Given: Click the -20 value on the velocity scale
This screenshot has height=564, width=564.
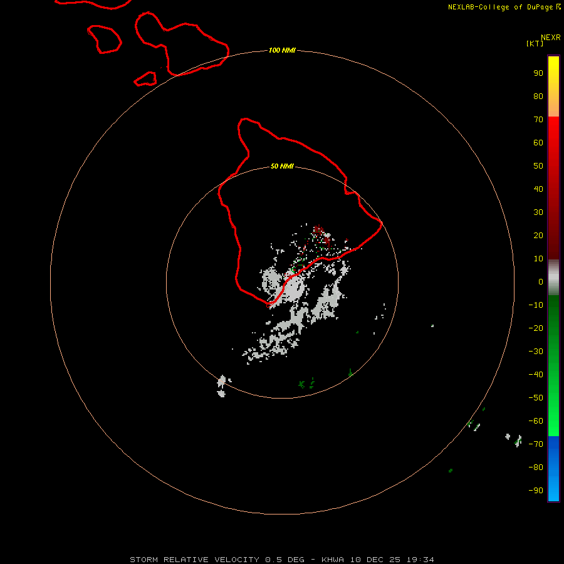Looking at the screenshot, I should [x=536, y=328].
